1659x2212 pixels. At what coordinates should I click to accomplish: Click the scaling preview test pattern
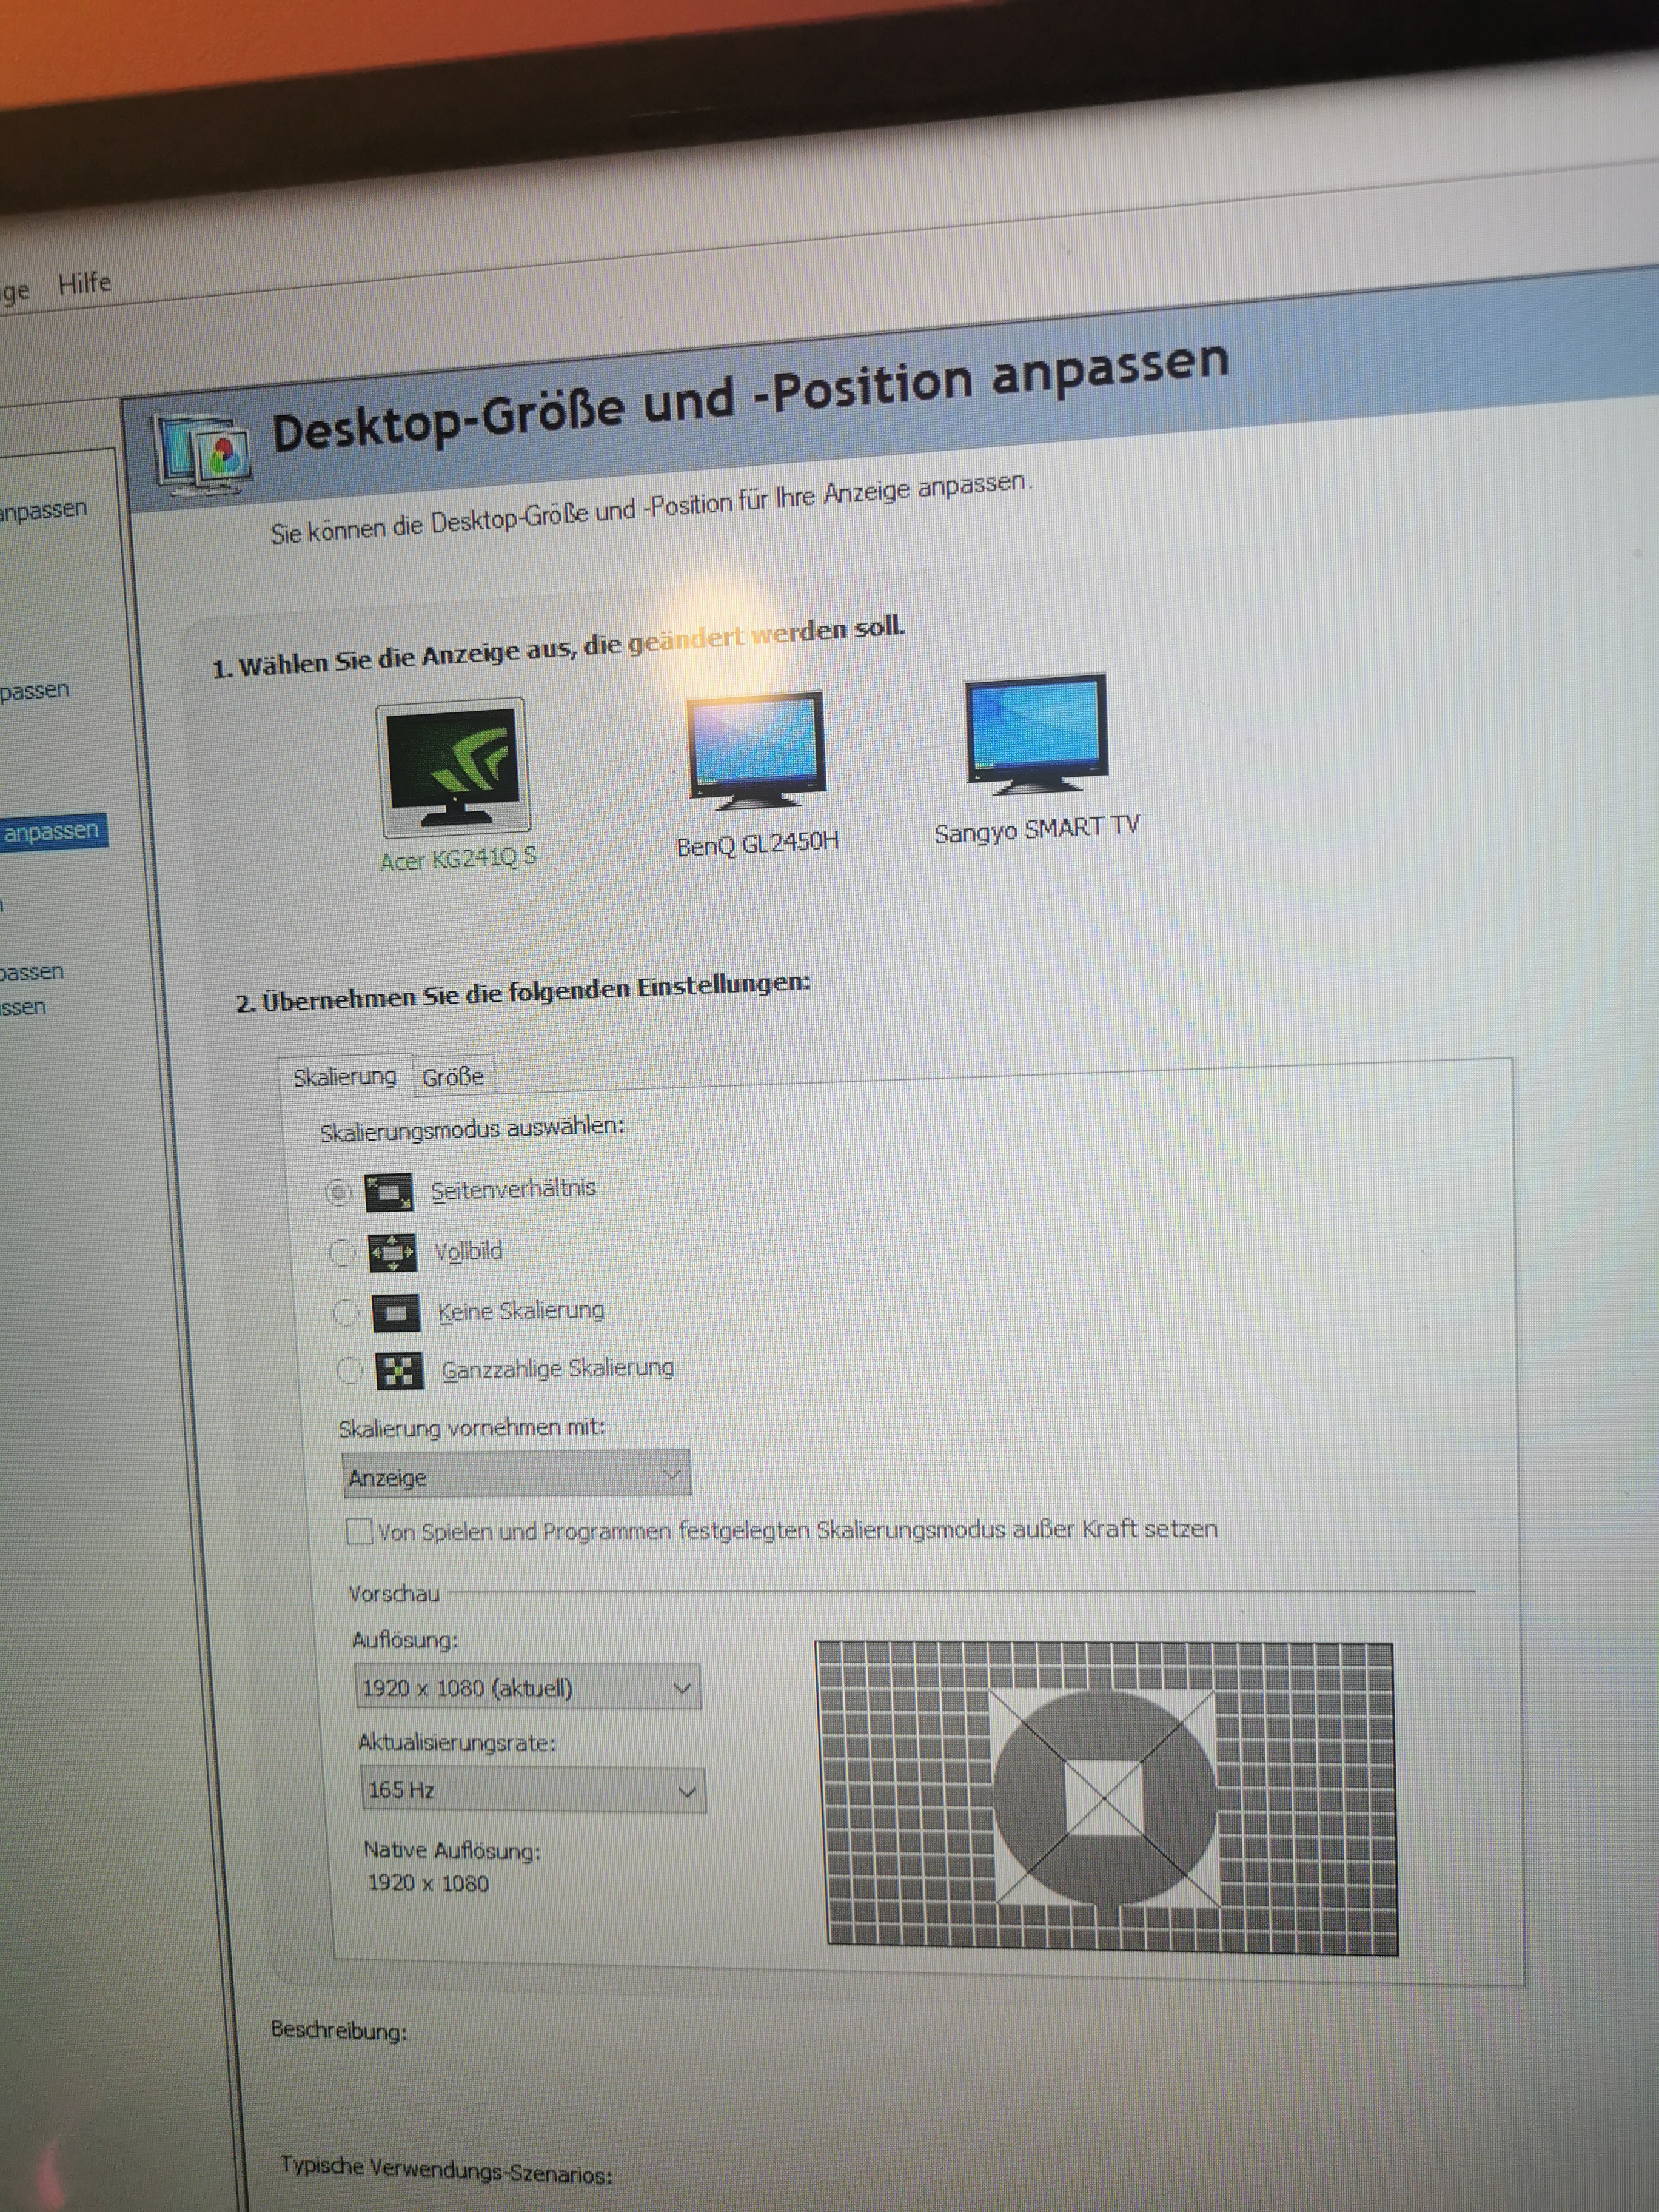coord(1106,1797)
